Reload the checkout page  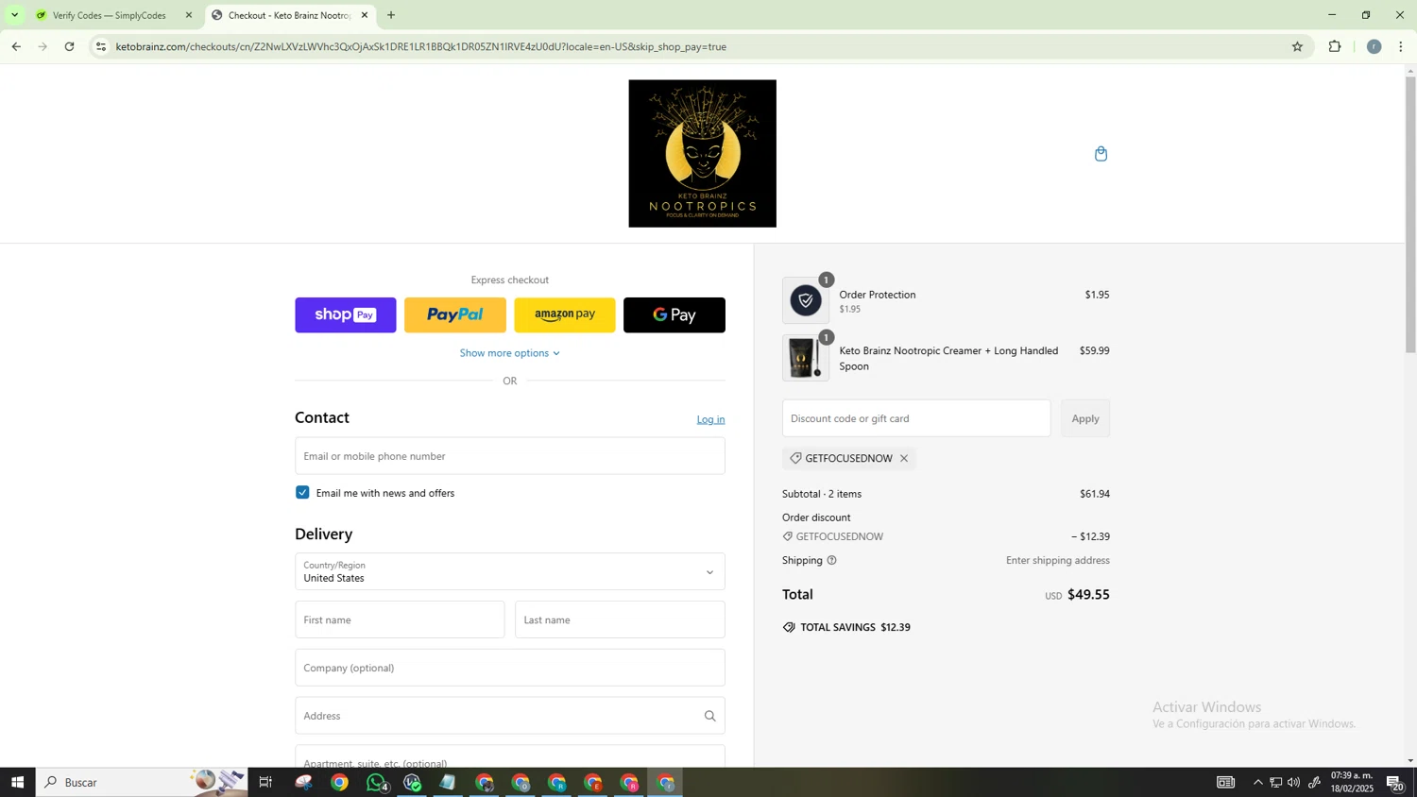(x=69, y=46)
